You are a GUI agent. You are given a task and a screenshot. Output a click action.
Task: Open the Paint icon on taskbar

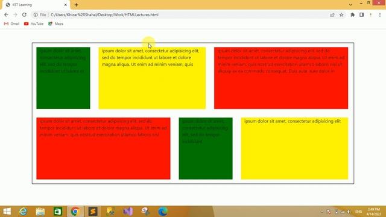pyautogui.click(x=145, y=212)
